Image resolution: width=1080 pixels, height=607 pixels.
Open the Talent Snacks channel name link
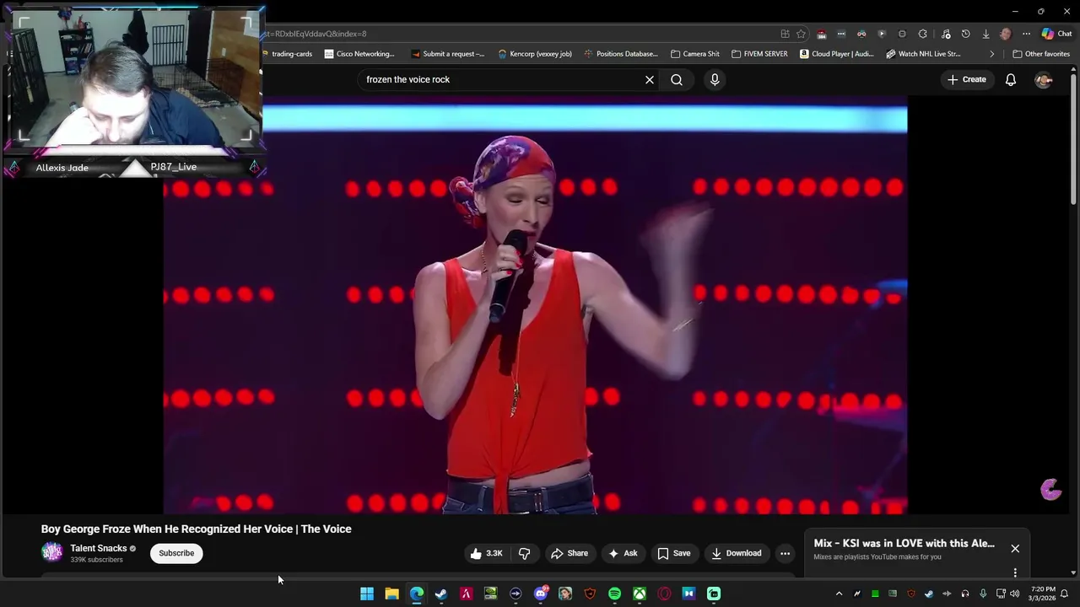(99, 548)
